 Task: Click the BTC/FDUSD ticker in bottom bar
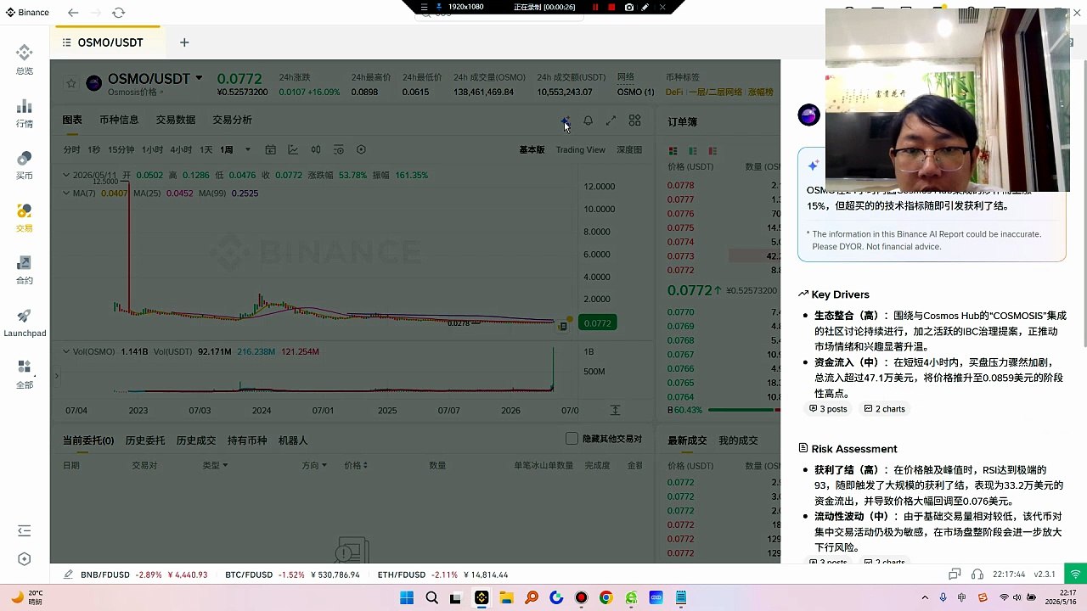click(x=292, y=575)
